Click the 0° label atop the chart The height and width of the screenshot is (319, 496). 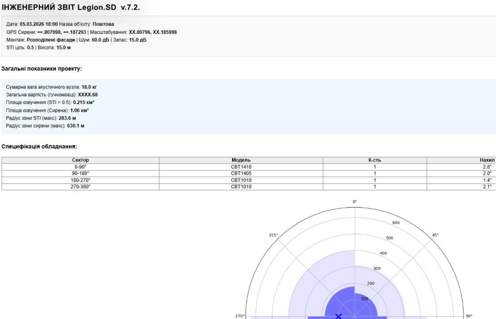[x=355, y=202]
